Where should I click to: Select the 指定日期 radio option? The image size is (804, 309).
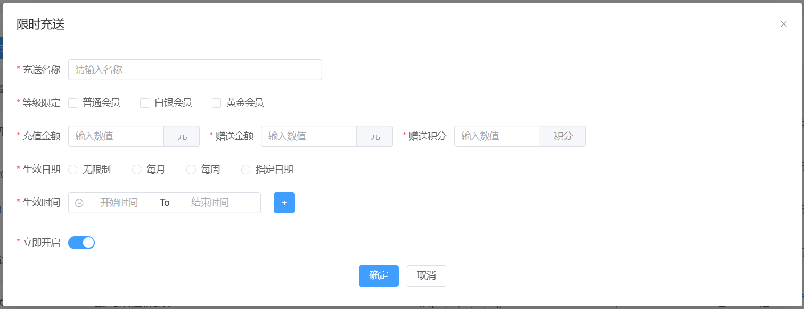pyautogui.click(x=245, y=170)
